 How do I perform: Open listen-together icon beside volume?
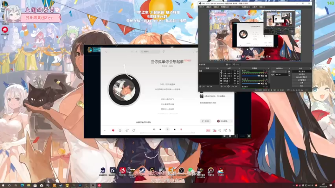[x=225, y=130]
